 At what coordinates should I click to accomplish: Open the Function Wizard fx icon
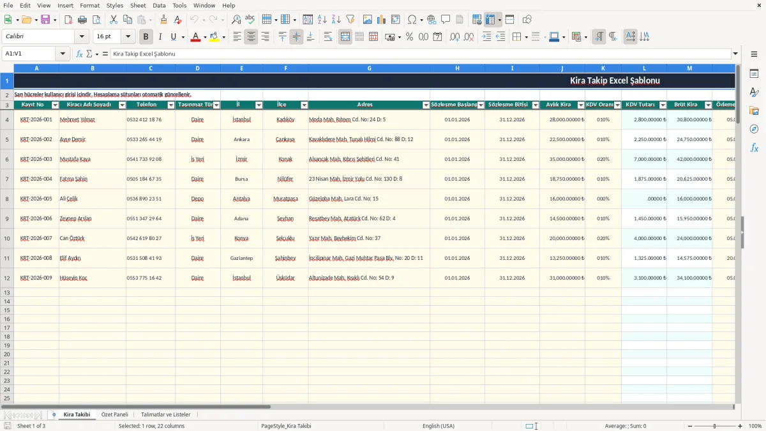[80, 54]
